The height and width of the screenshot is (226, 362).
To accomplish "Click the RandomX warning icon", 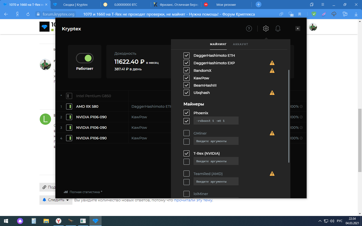I will pyautogui.click(x=272, y=71).
